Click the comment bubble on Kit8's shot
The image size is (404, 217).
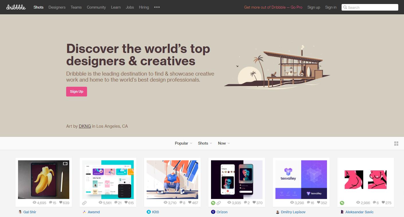pos(181,202)
